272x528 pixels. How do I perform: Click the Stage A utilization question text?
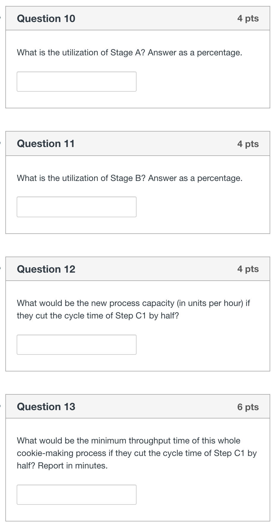(129, 53)
